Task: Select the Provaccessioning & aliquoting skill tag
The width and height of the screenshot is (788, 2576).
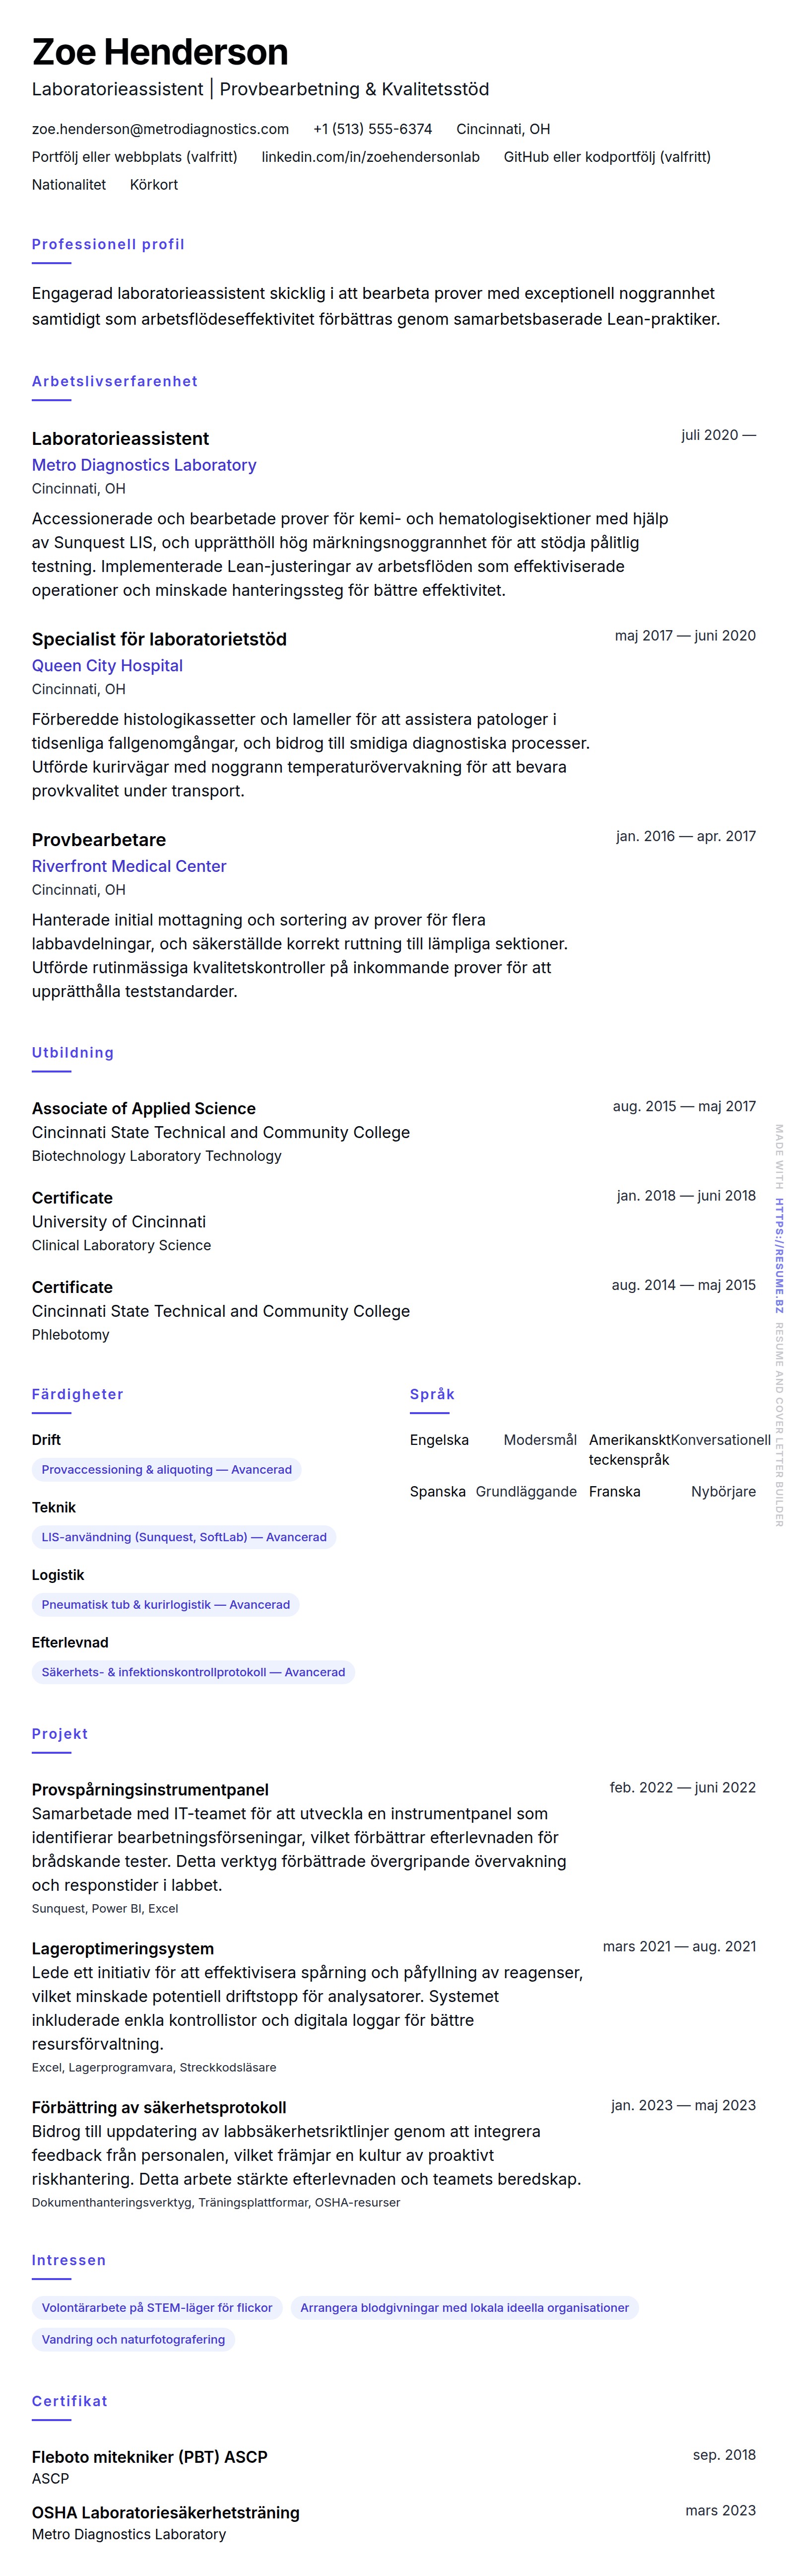Action: click(x=166, y=1470)
